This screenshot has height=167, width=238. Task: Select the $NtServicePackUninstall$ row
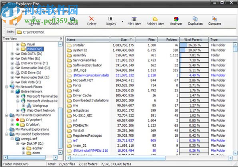(x=149, y=75)
